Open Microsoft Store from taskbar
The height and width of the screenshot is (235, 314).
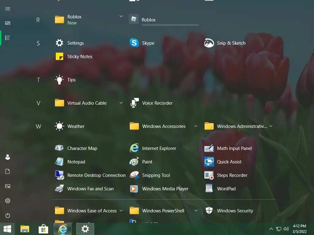[44, 229]
